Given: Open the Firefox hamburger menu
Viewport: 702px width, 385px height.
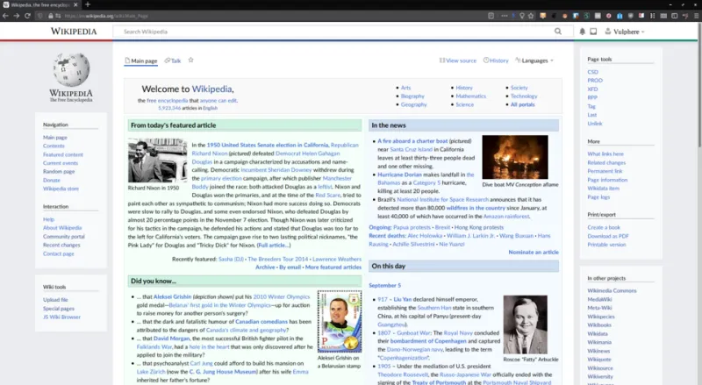Looking at the screenshot, I should coord(696,16).
